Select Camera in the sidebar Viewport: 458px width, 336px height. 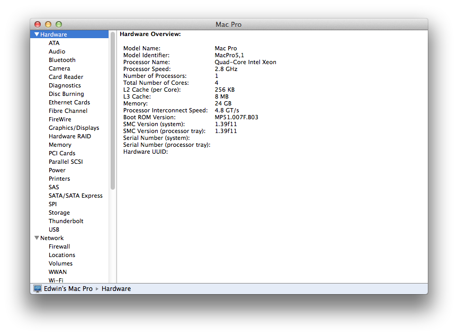(59, 68)
